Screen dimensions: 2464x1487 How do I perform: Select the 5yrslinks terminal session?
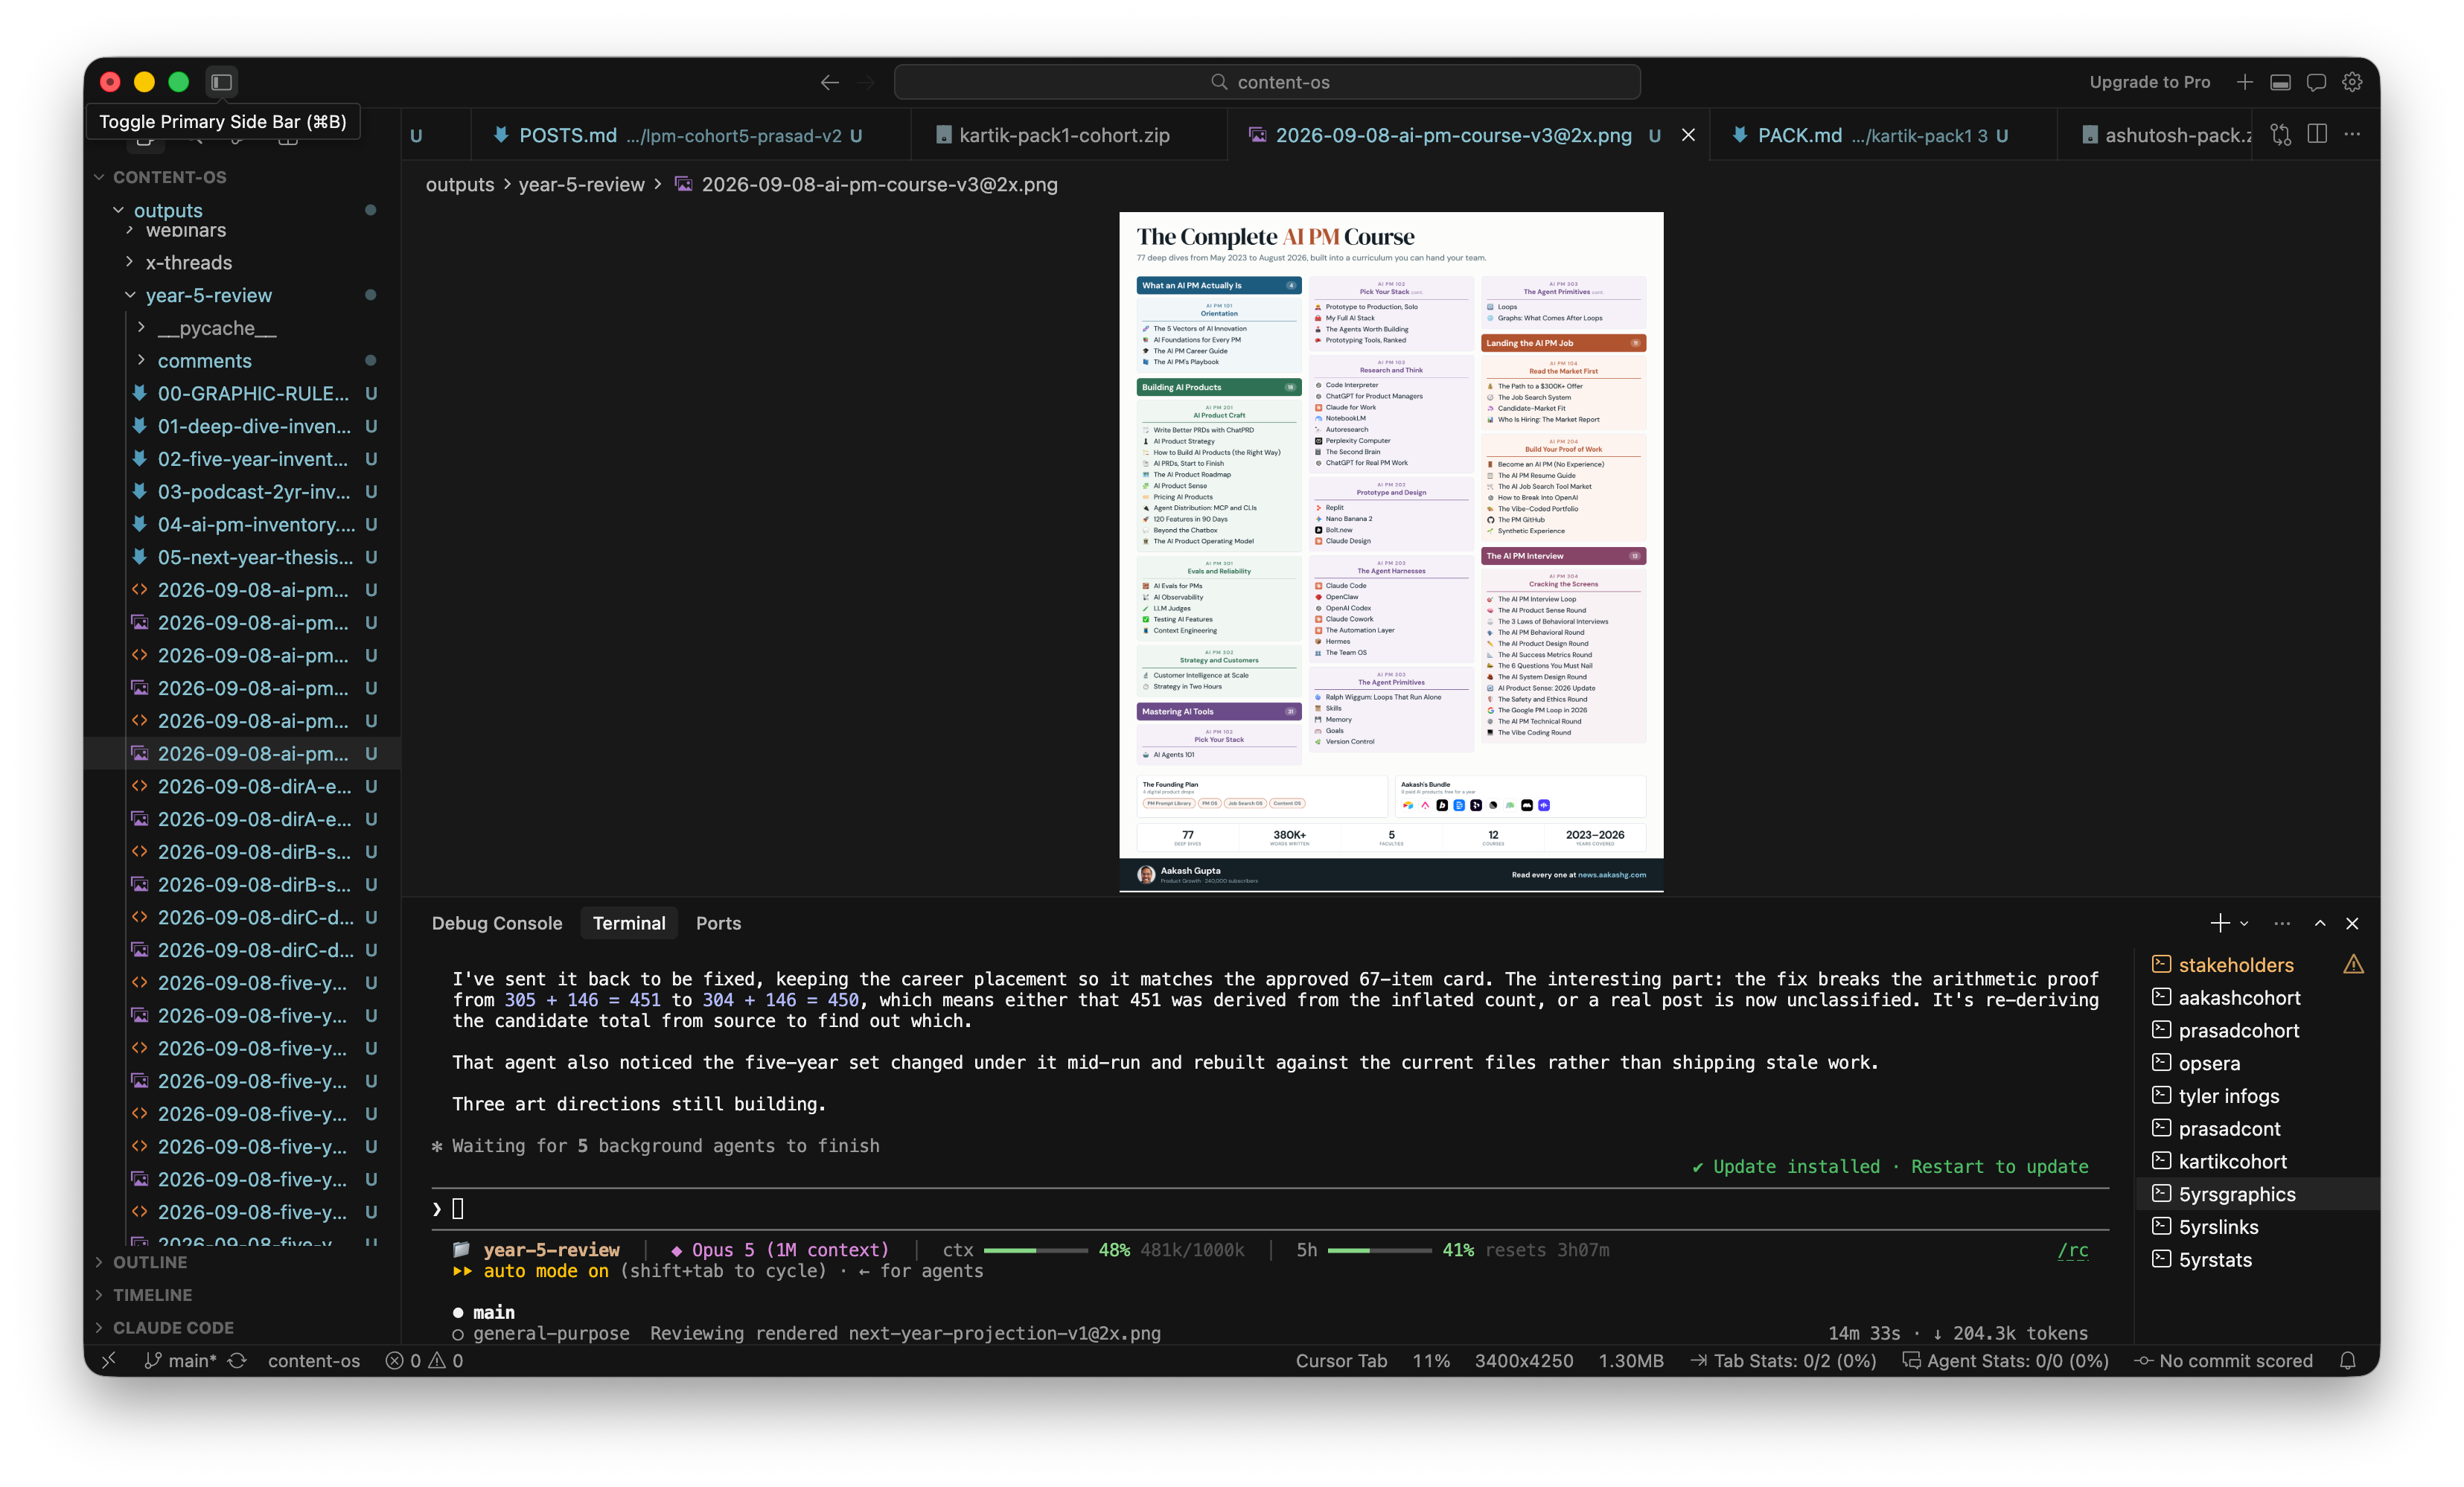(2218, 1227)
